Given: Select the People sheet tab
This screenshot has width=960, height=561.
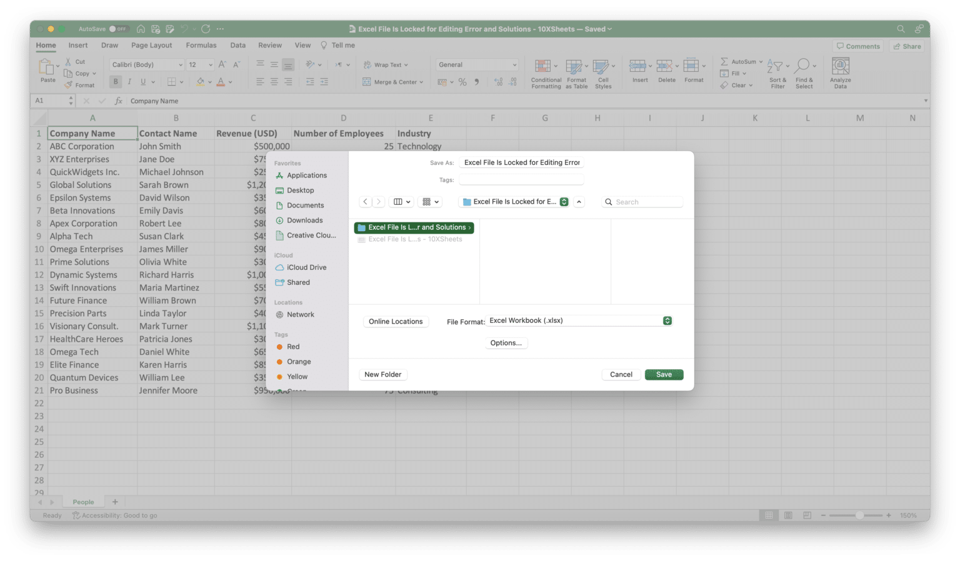Looking at the screenshot, I should tap(82, 502).
